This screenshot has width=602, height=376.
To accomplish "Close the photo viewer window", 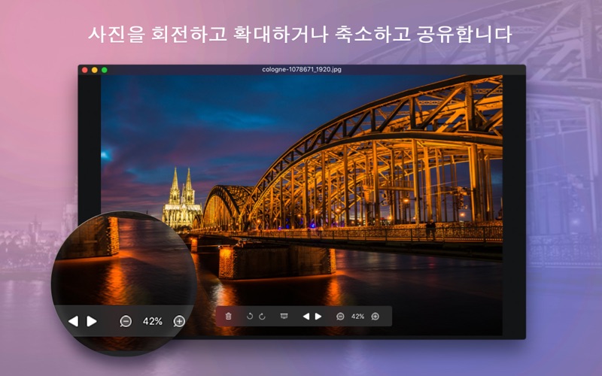I will click(x=85, y=70).
